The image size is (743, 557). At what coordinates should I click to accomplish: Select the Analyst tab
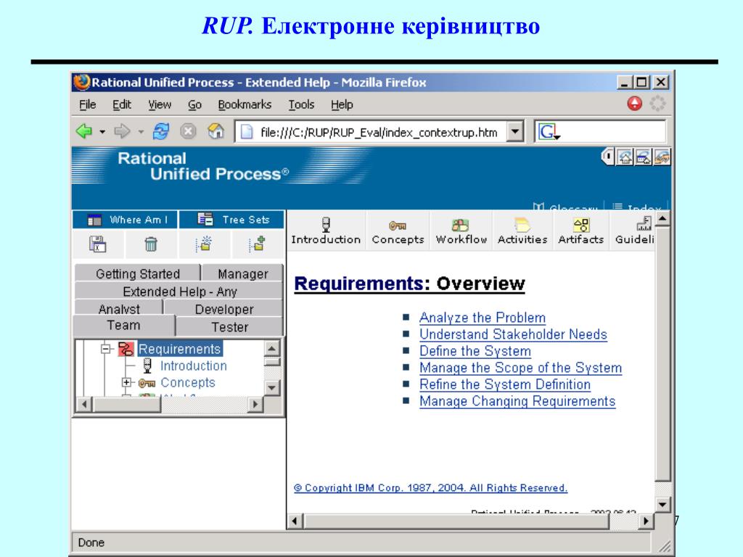tap(119, 308)
